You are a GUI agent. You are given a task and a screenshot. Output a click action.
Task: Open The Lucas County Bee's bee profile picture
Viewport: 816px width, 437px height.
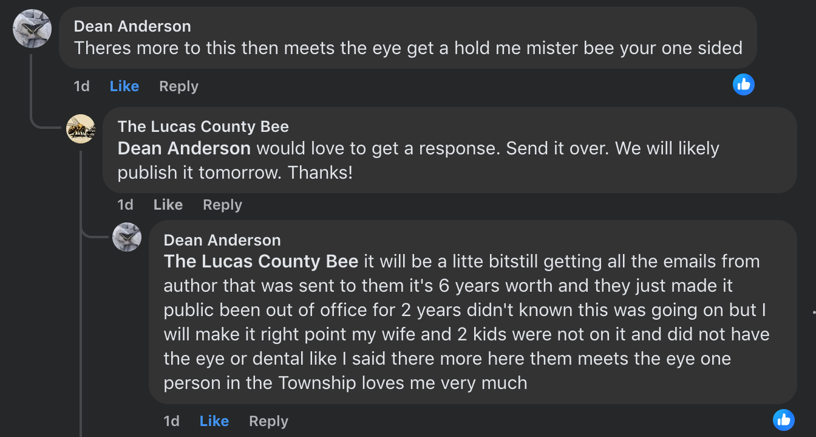81,129
